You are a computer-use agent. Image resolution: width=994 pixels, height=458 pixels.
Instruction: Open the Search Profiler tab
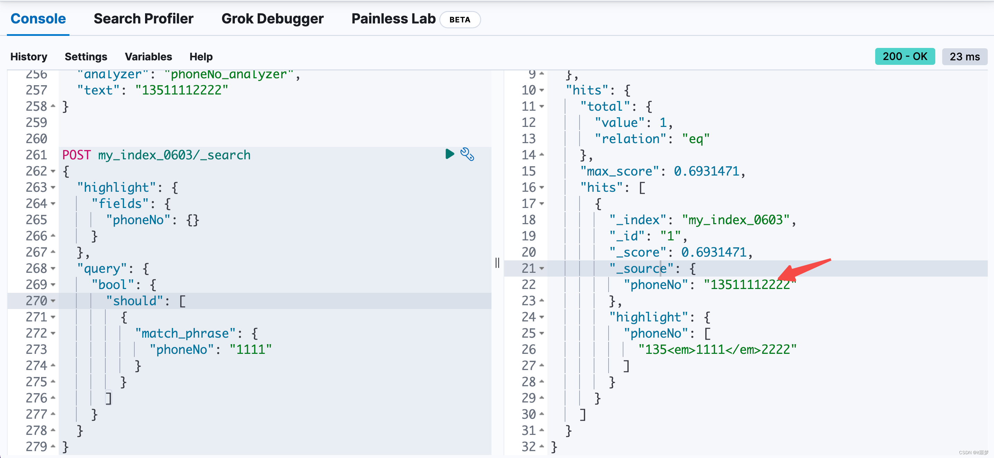click(x=144, y=19)
